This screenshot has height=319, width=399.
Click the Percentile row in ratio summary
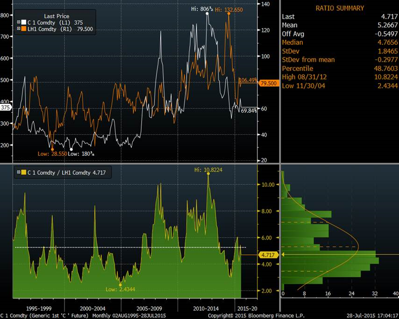pos(339,68)
